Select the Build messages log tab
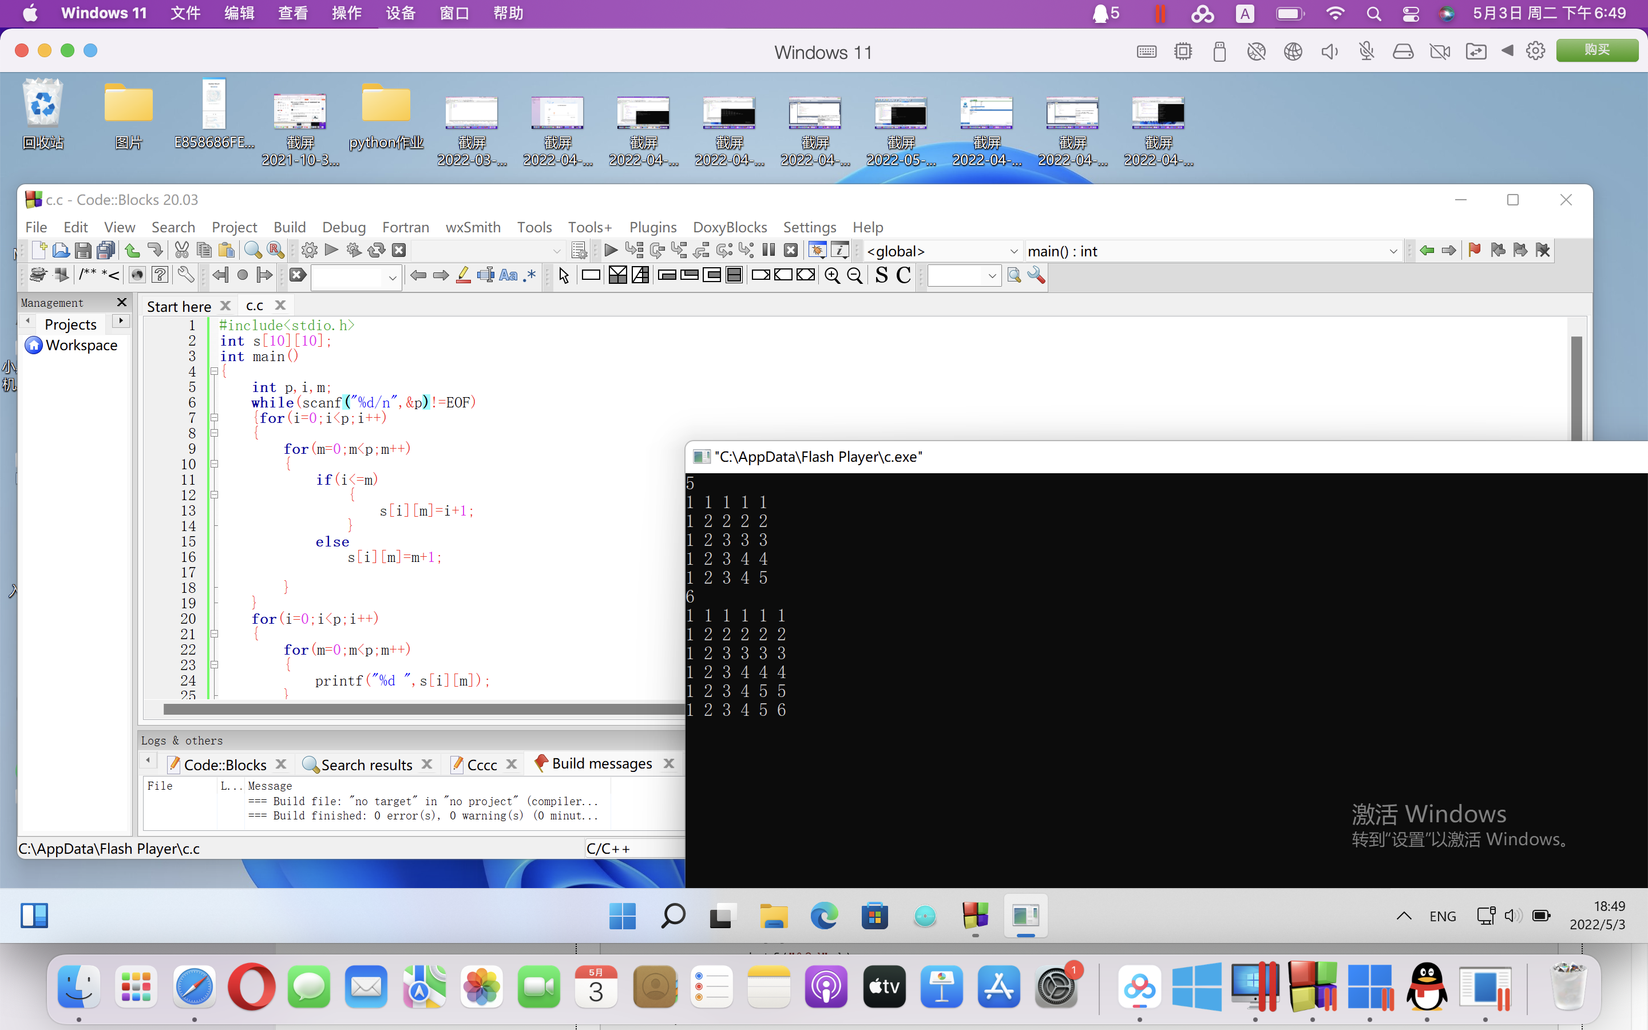This screenshot has height=1030, width=1648. [602, 764]
